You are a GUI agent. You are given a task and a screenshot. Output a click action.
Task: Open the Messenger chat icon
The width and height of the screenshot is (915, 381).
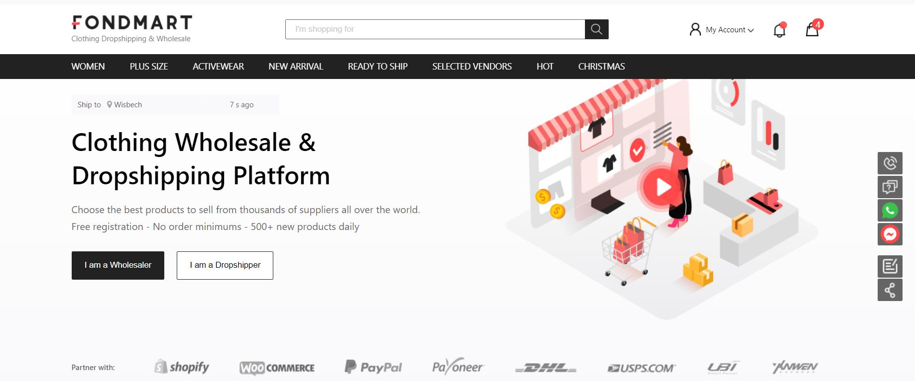(890, 234)
